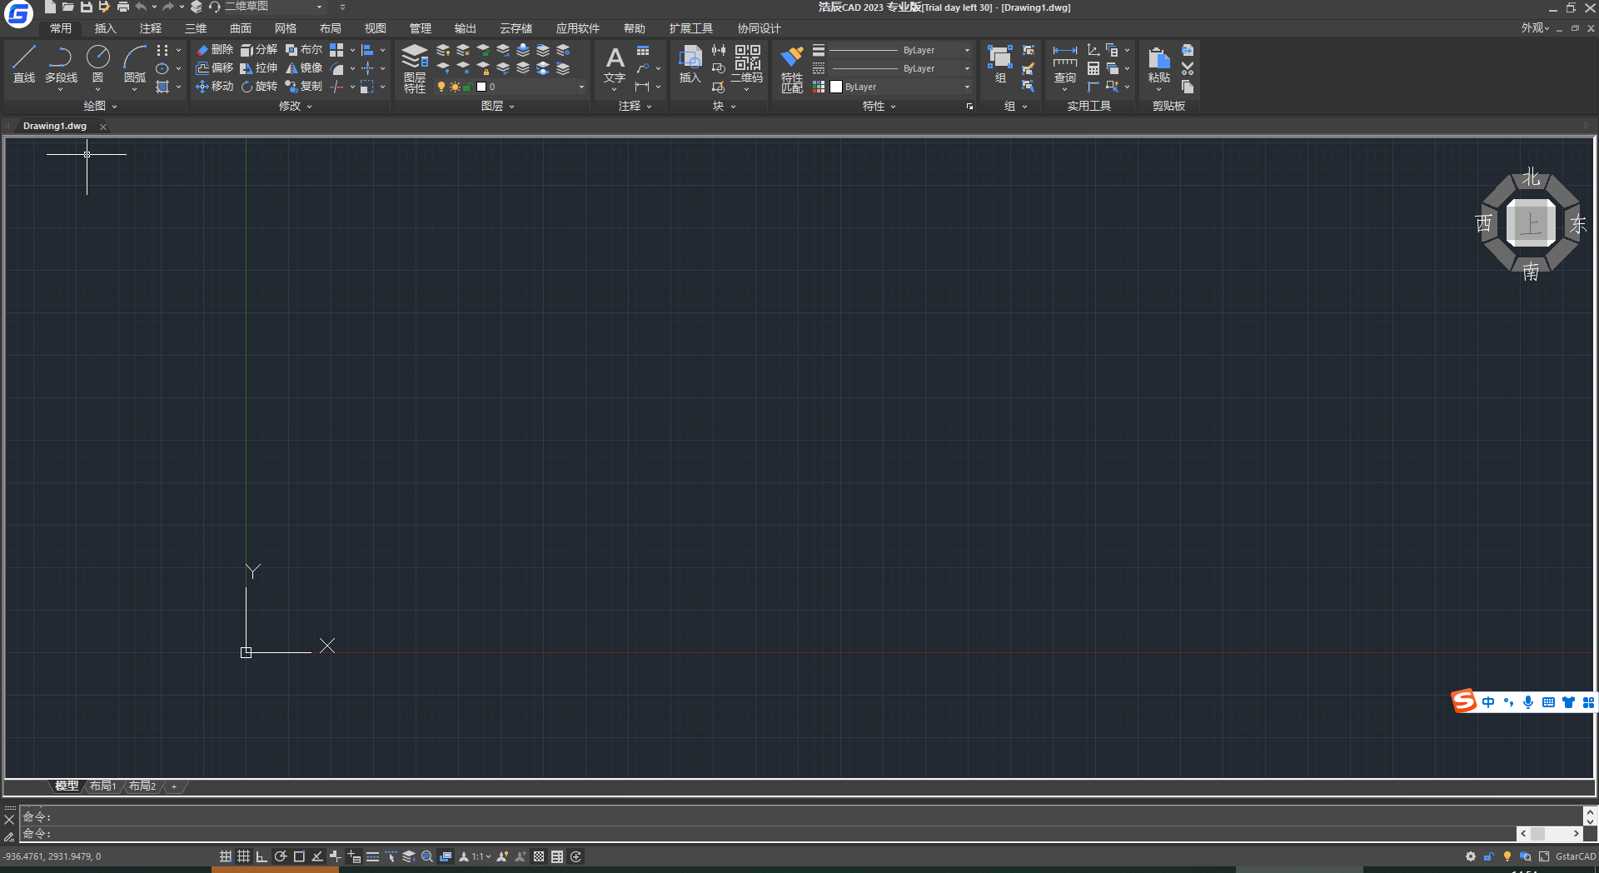Click the table icon in annotation panel
This screenshot has height=873, width=1599.
point(643,51)
